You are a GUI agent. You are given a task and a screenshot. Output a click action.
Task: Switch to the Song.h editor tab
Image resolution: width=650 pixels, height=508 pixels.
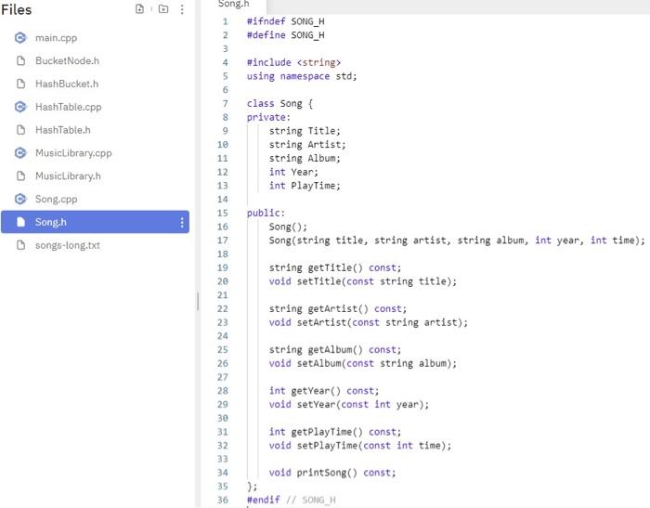[233, 4]
